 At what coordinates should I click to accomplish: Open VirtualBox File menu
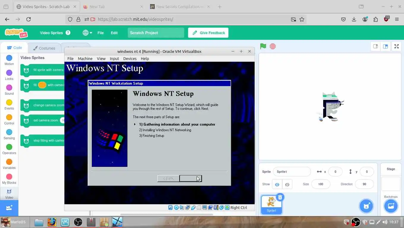[70, 58]
